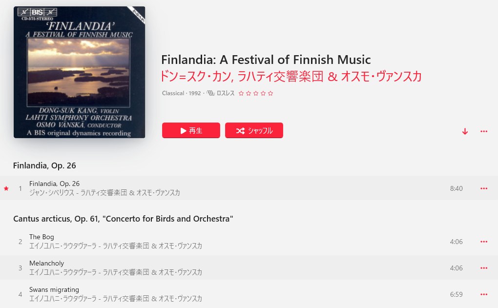Click the Classical genre label
Image resolution: width=498 pixels, height=308 pixels.
[173, 93]
